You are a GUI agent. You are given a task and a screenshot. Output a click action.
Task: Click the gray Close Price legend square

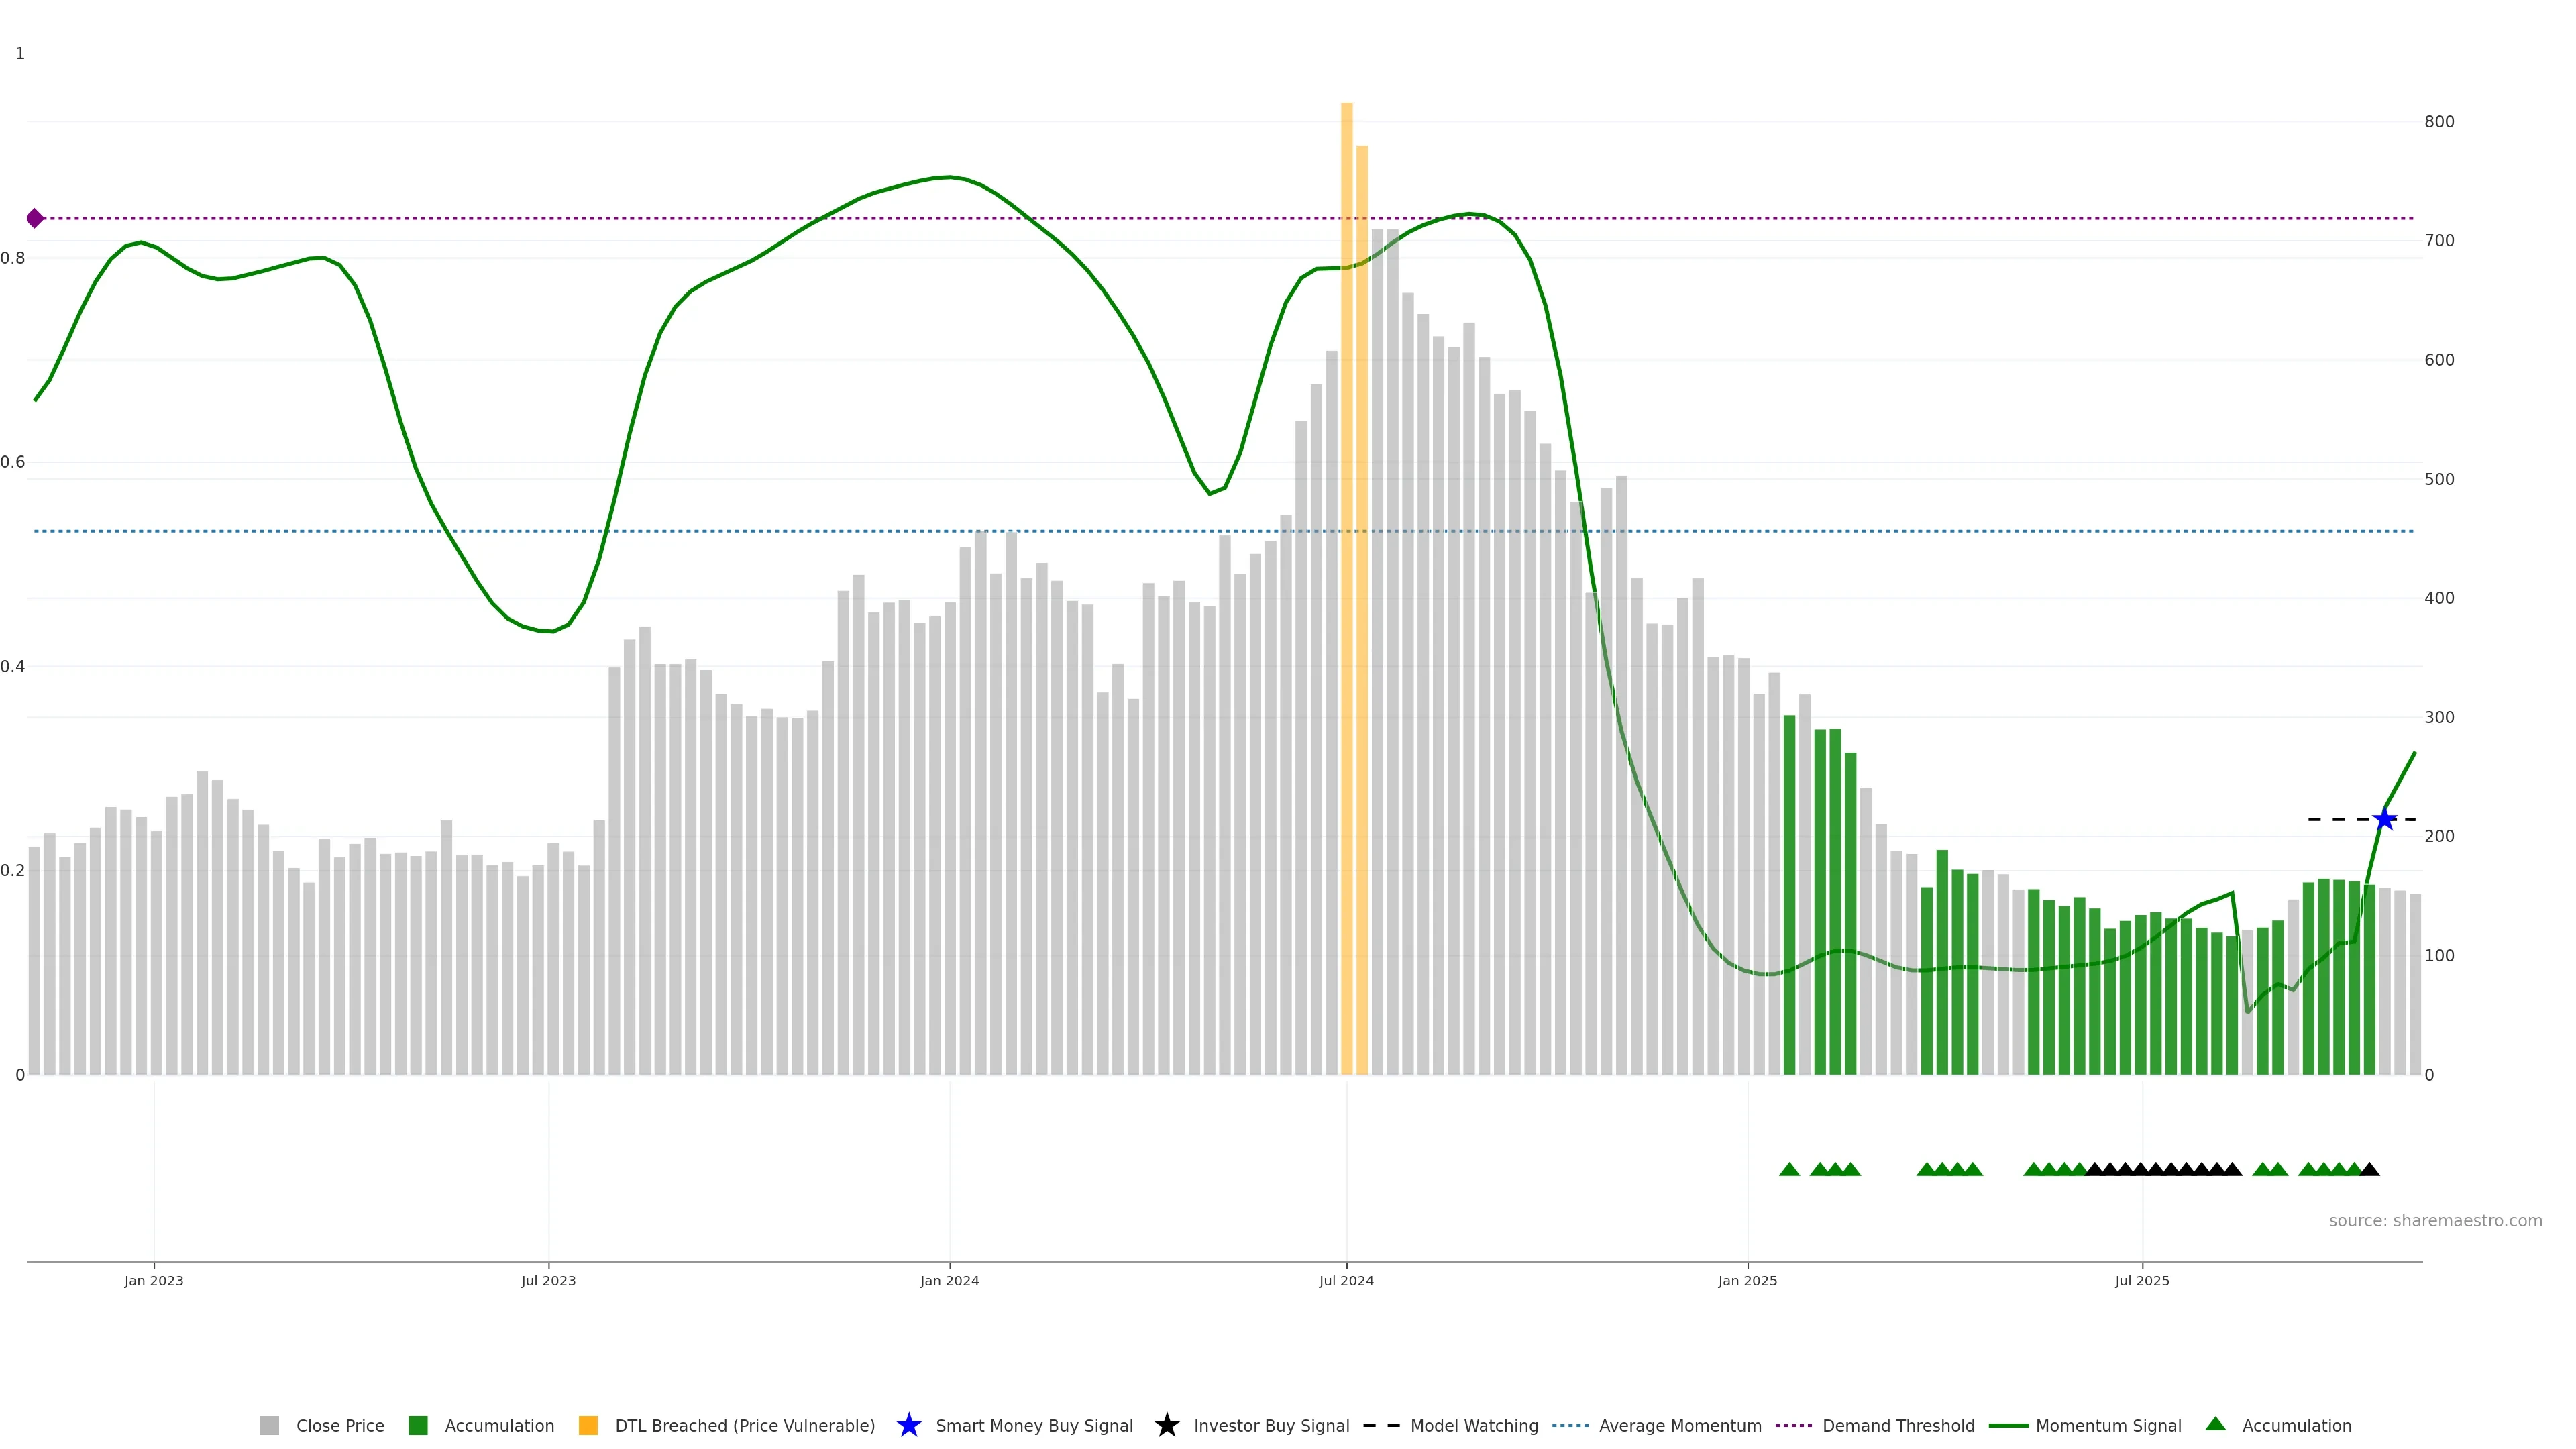tap(269, 1425)
